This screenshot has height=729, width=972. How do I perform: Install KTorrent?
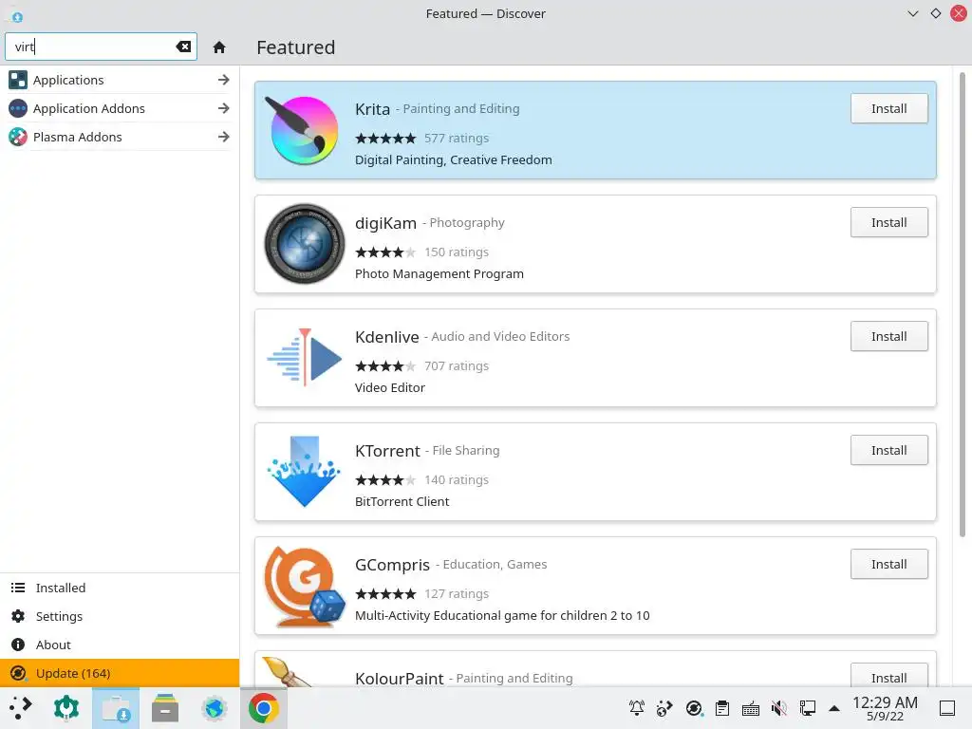click(x=888, y=451)
